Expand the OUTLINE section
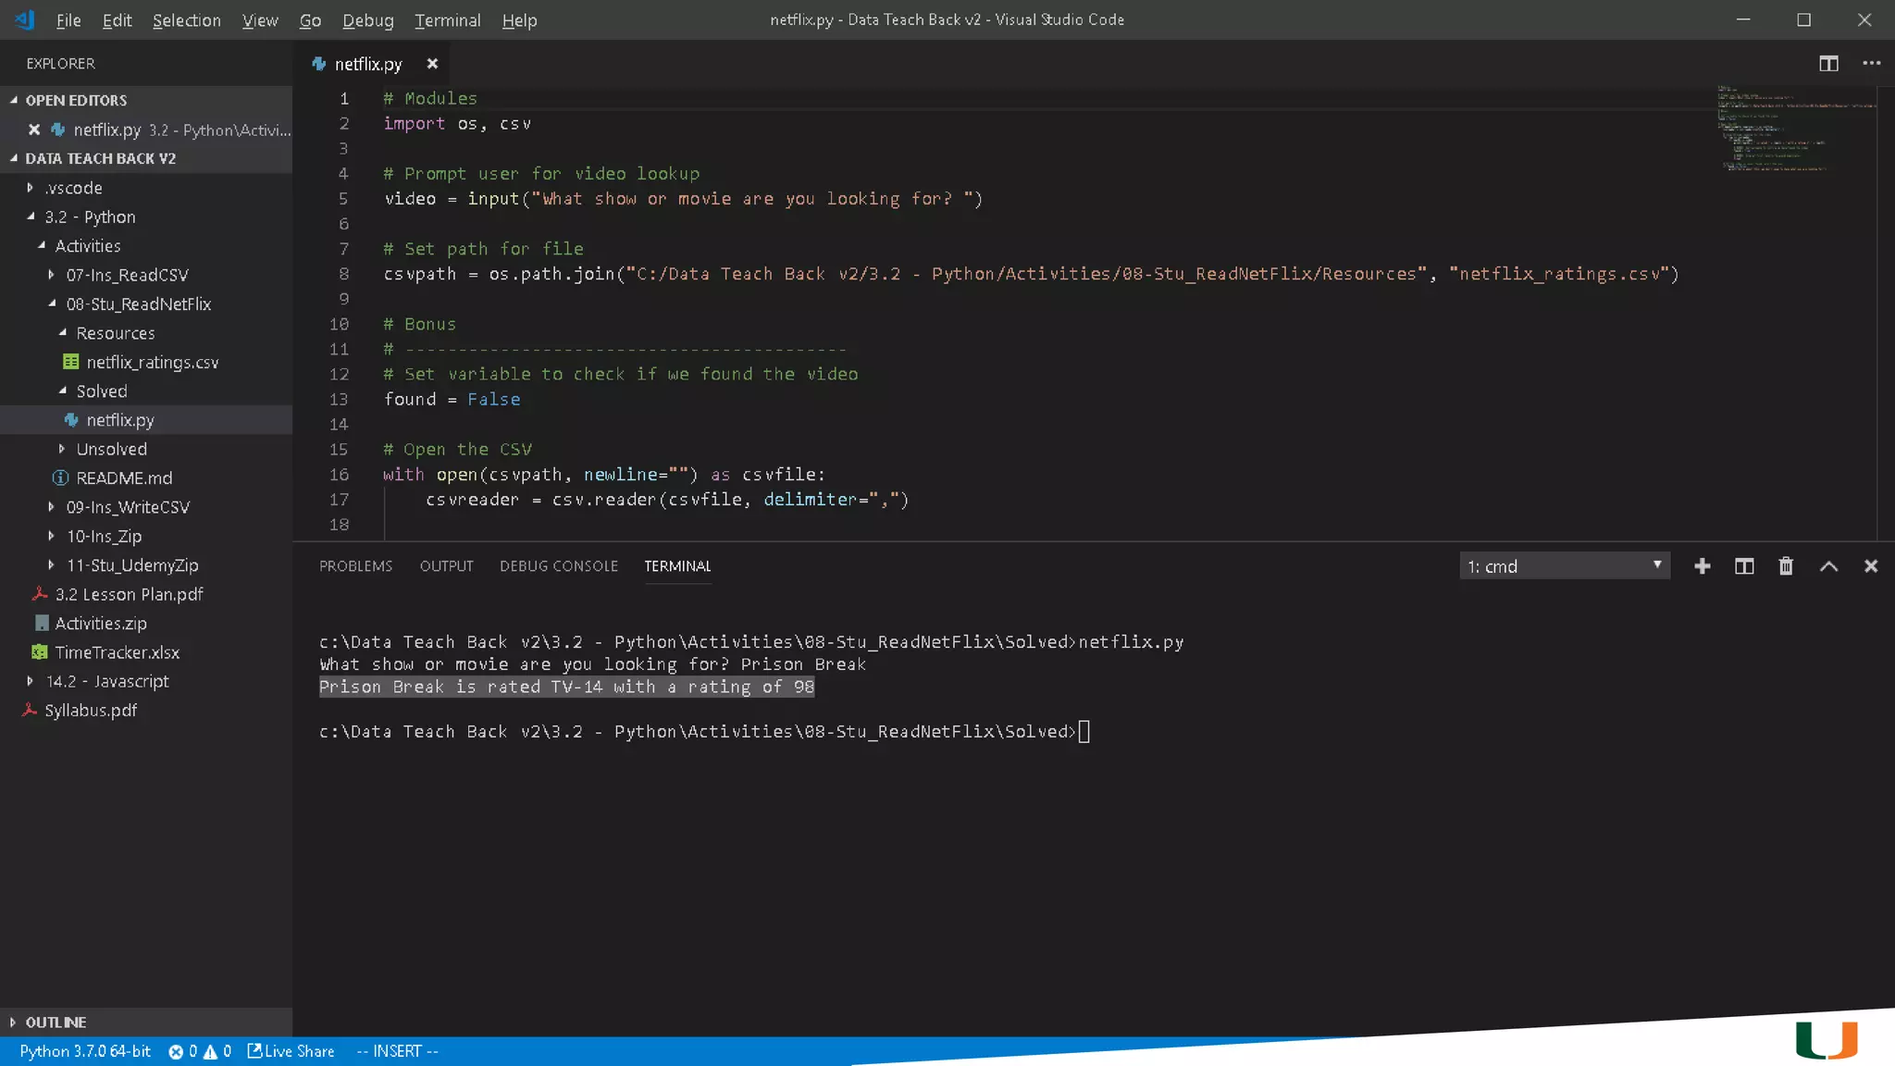1895x1066 pixels. (56, 1023)
